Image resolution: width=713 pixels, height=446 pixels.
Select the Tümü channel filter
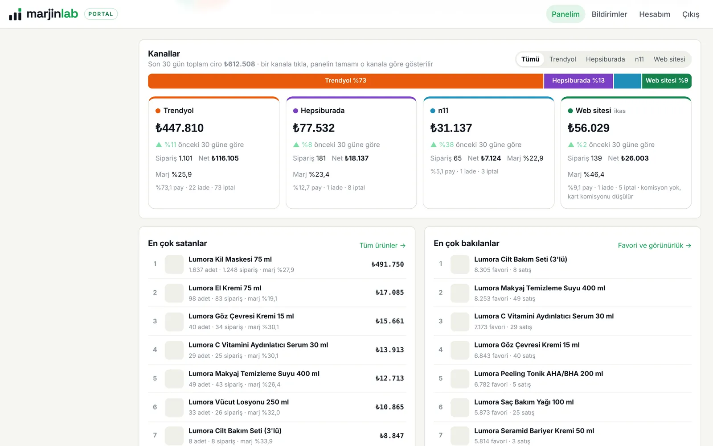tap(530, 59)
